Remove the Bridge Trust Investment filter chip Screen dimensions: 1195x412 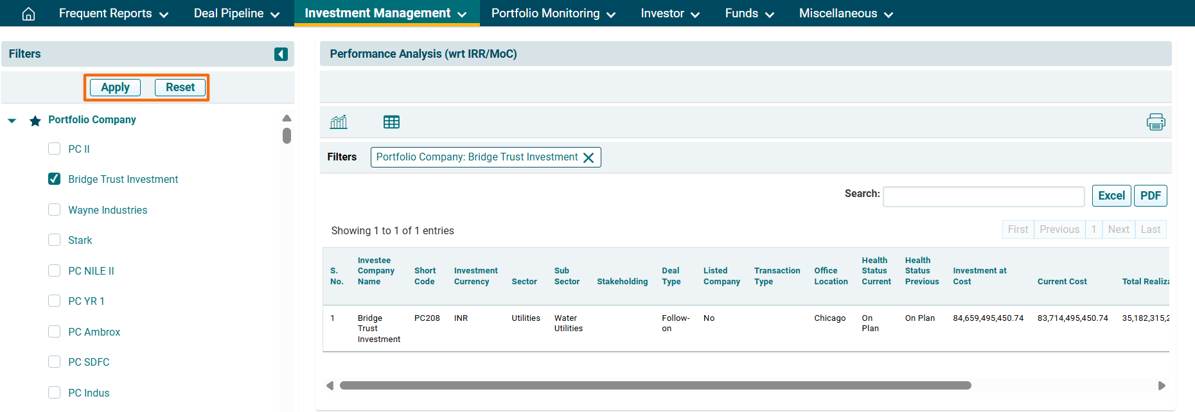588,158
